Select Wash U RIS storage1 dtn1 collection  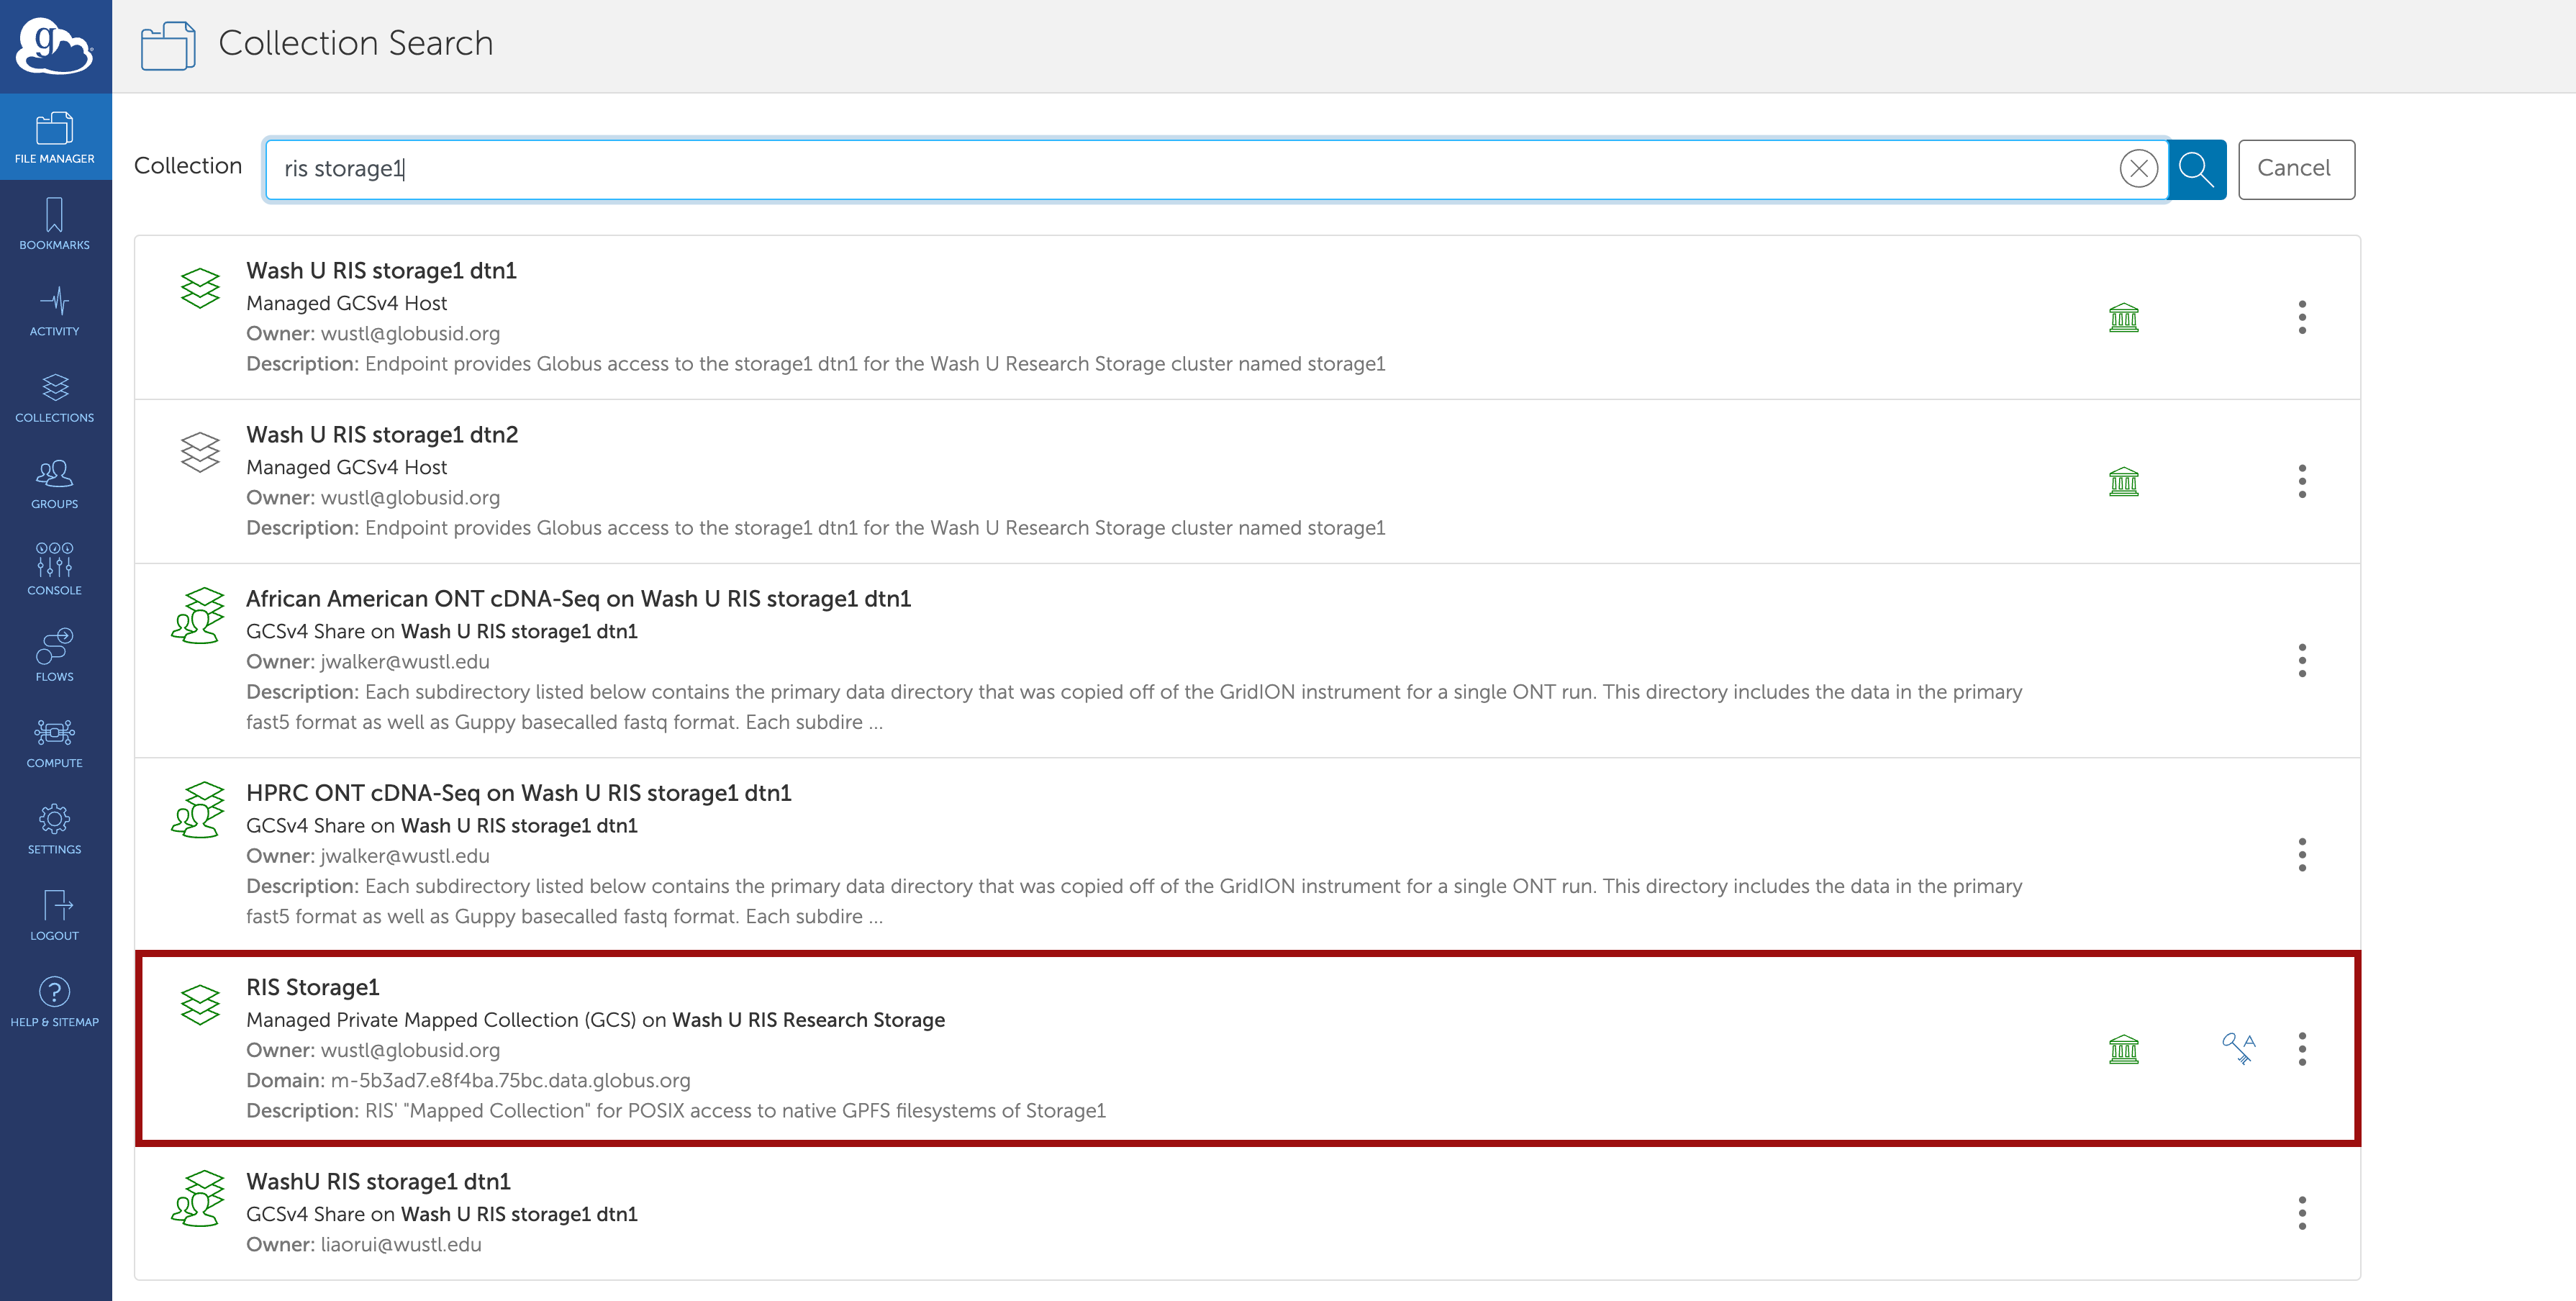click(x=381, y=270)
